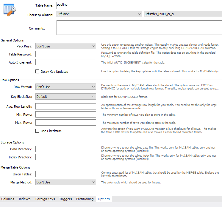Click the 'Storage Options' section heading
The height and width of the screenshot is (207, 222).
pyautogui.click(x=12, y=142)
